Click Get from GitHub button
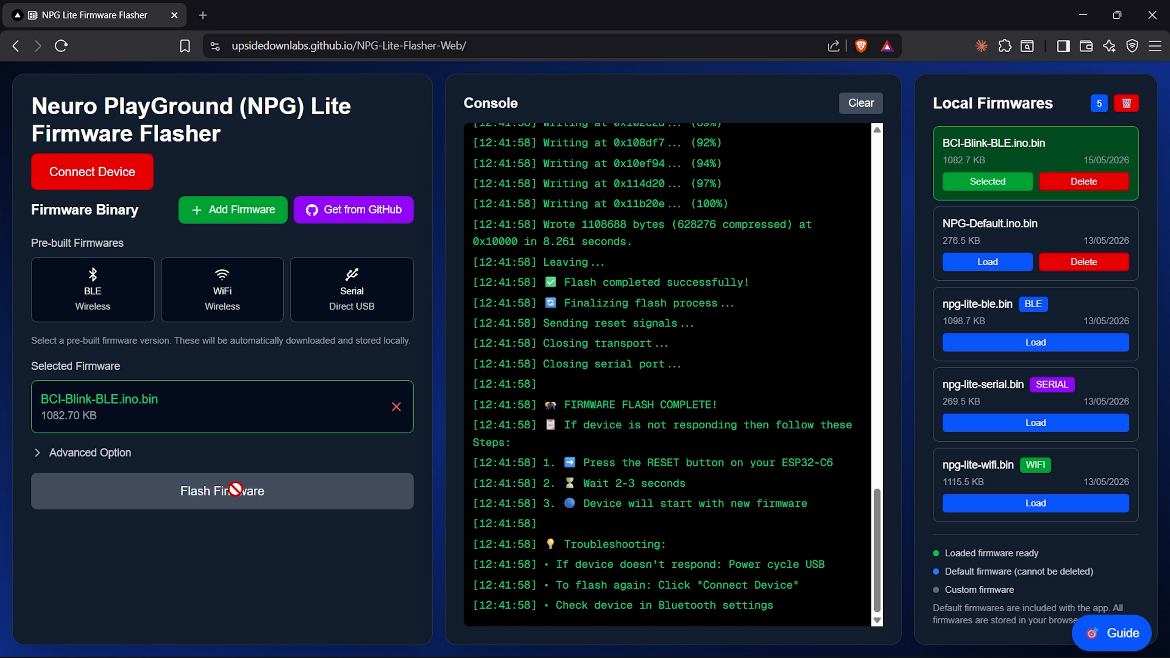 pos(353,210)
